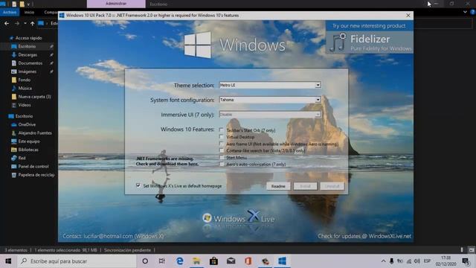This screenshot has width=476, height=268.
Task: Select Alejandro Fuentes user folder
Action: click(35, 133)
